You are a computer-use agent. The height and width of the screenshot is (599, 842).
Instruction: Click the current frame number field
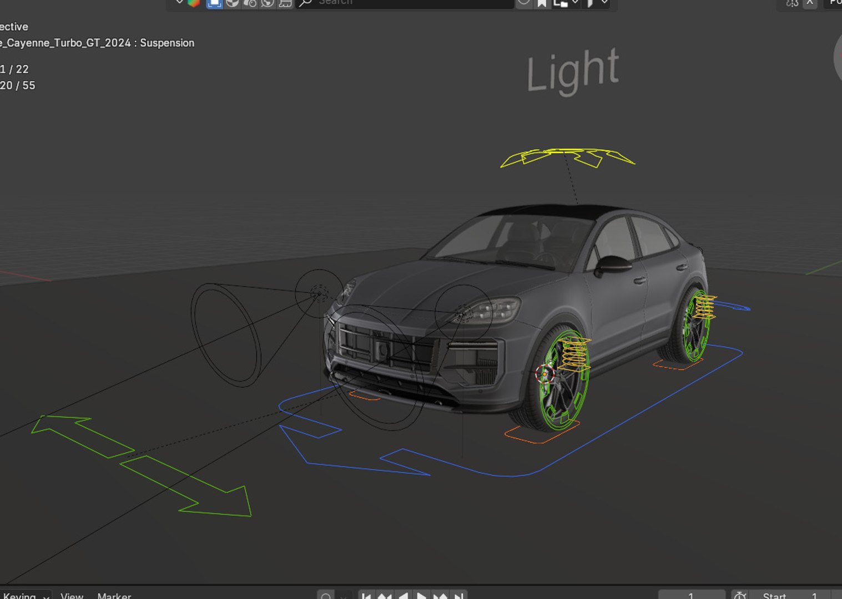[692, 596]
